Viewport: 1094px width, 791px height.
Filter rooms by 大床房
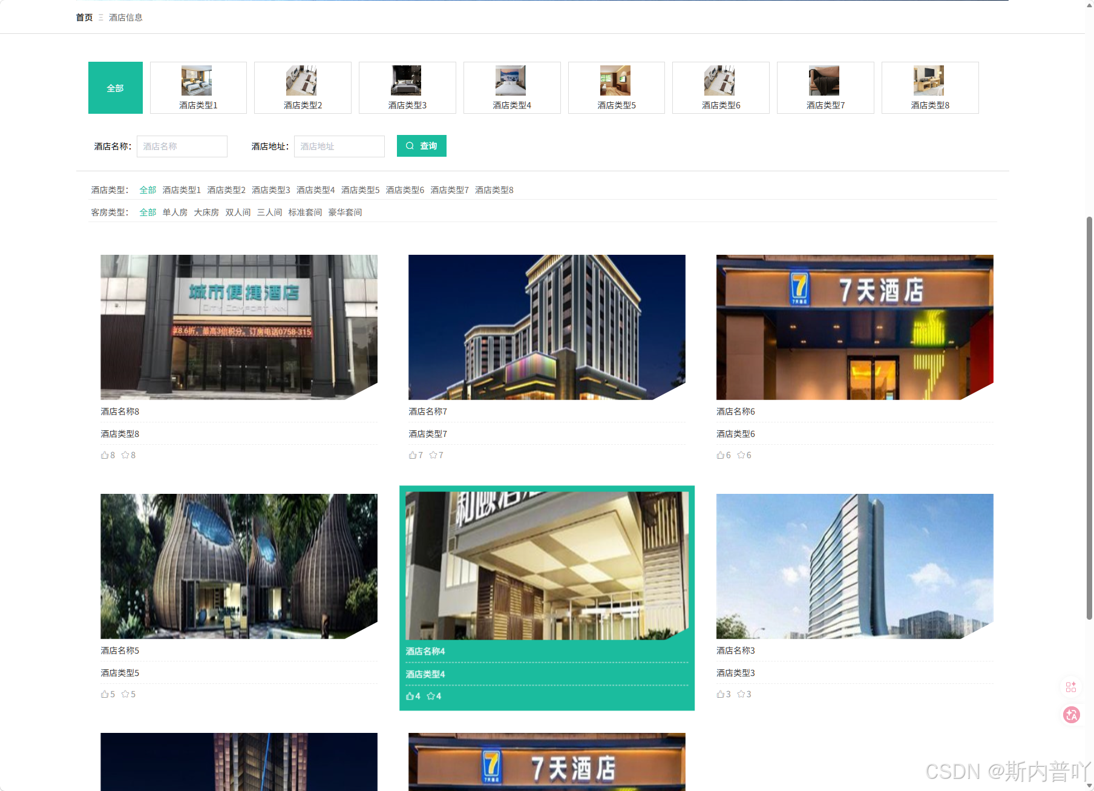[206, 212]
